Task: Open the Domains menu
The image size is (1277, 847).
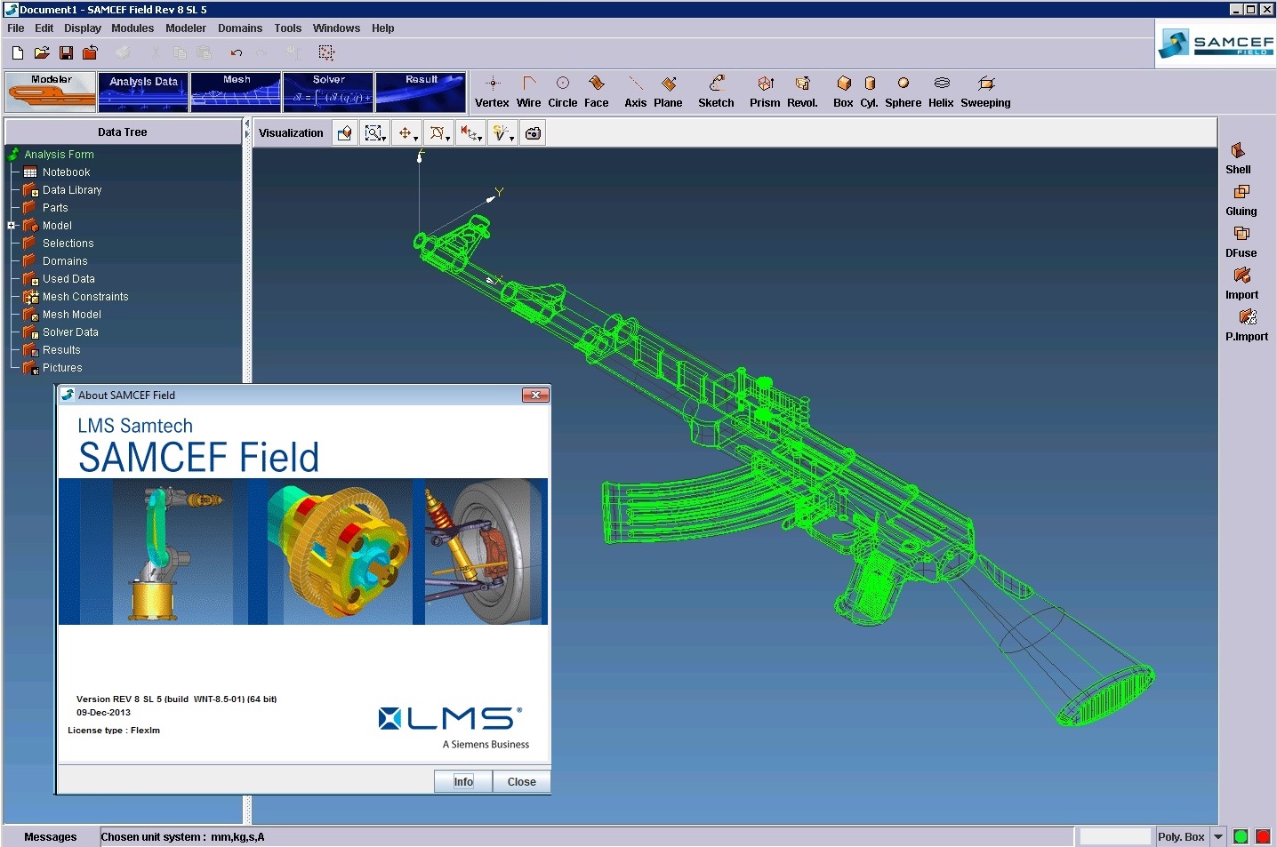Action: pos(240,28)
